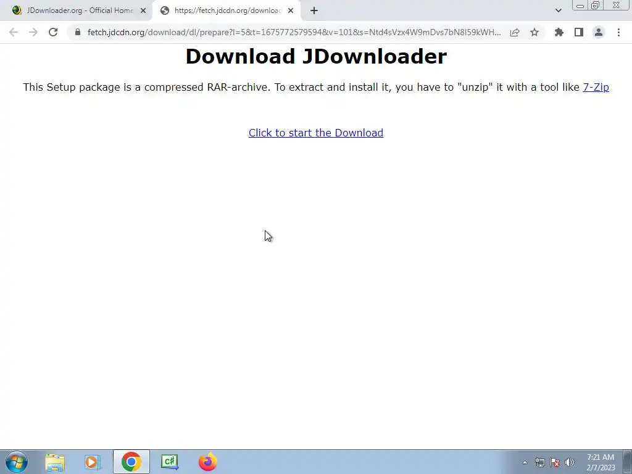The width and height of the screenshot is (632, 474).
Task: Switch to JDownloader.org Official Home tab
Action: pos(76,10)
